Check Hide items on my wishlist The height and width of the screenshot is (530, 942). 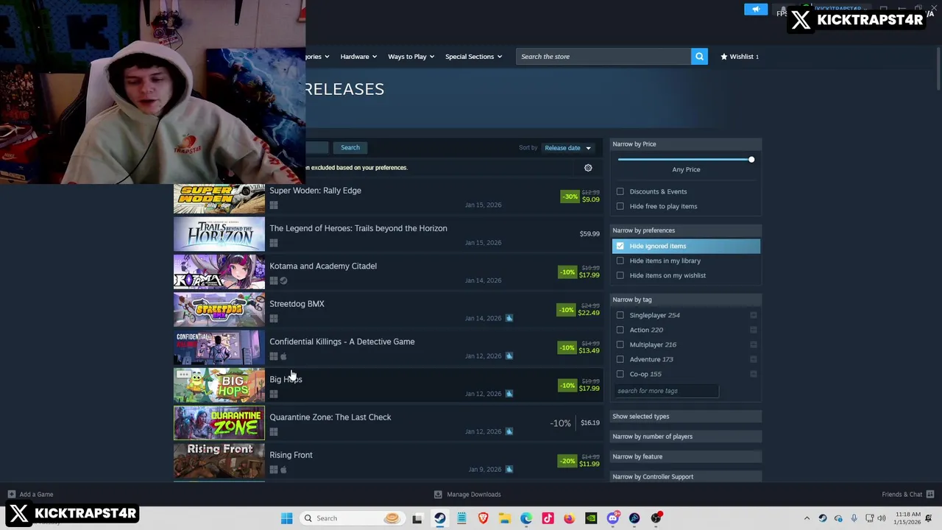(620, 275)
